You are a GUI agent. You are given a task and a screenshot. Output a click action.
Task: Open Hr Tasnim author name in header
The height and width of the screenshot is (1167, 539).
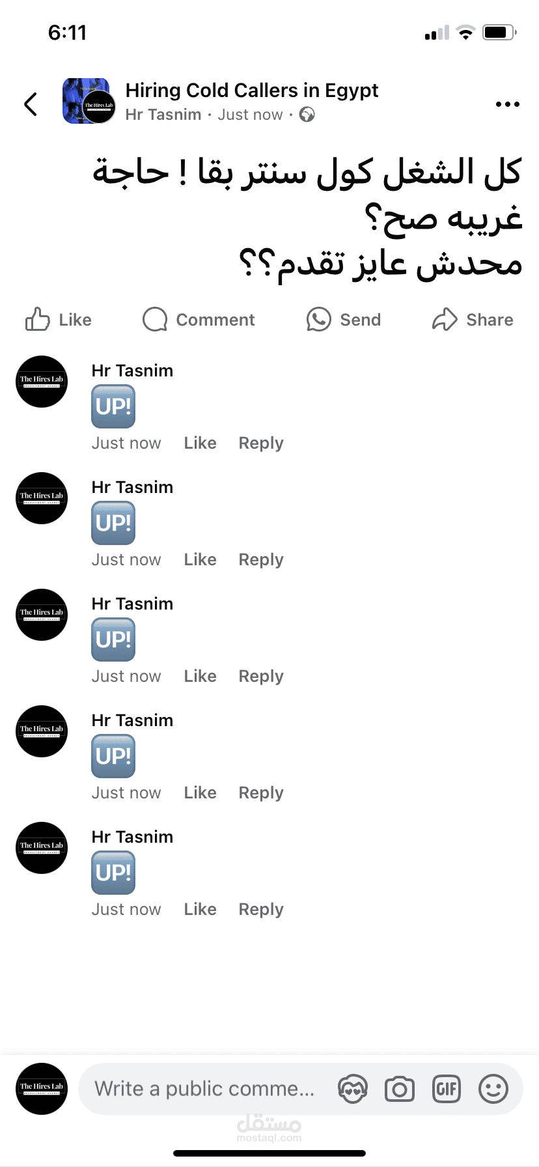click(x=163, y=115)
